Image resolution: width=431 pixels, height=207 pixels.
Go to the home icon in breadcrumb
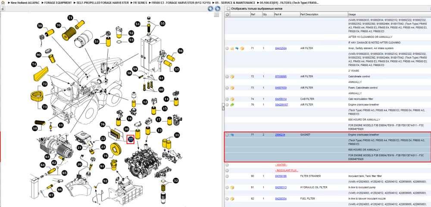(3, 3)
